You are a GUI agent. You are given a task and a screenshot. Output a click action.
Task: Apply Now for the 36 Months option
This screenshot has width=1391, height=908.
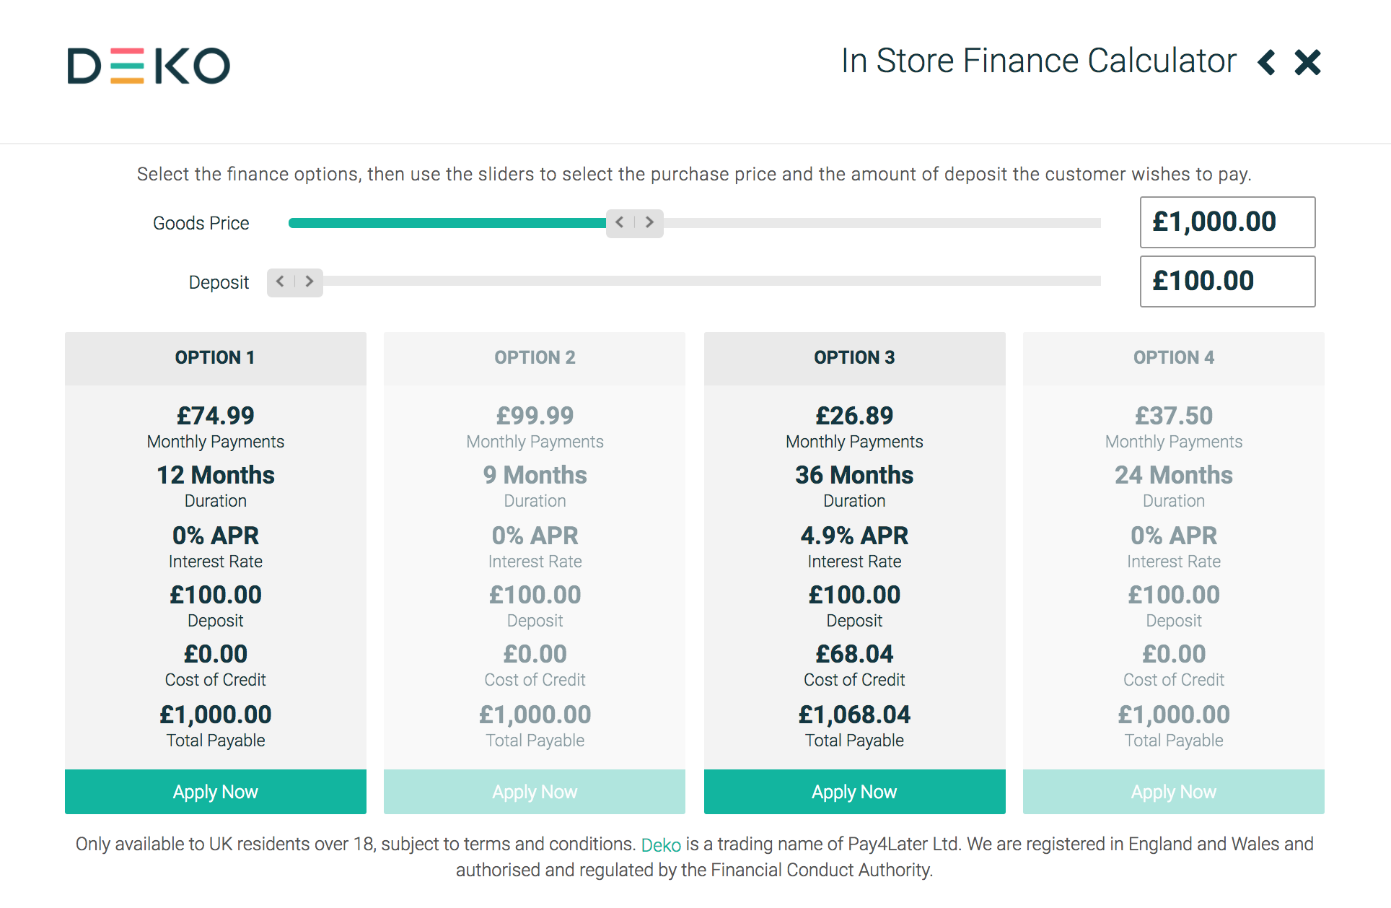[854, 792]
